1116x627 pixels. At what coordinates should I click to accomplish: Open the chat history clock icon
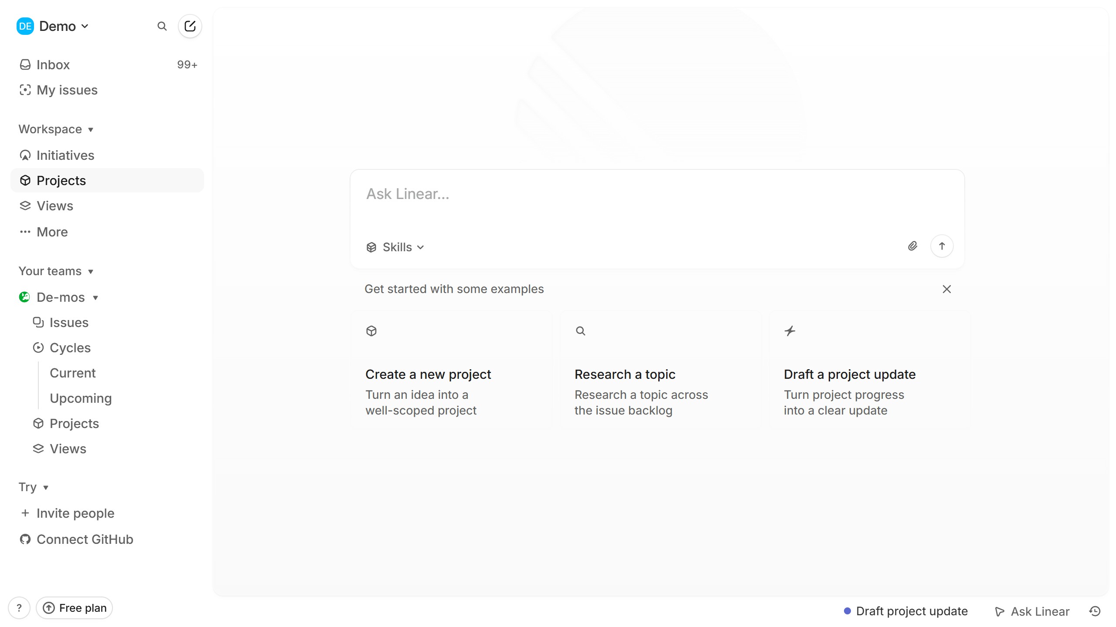coord(1095,611)
